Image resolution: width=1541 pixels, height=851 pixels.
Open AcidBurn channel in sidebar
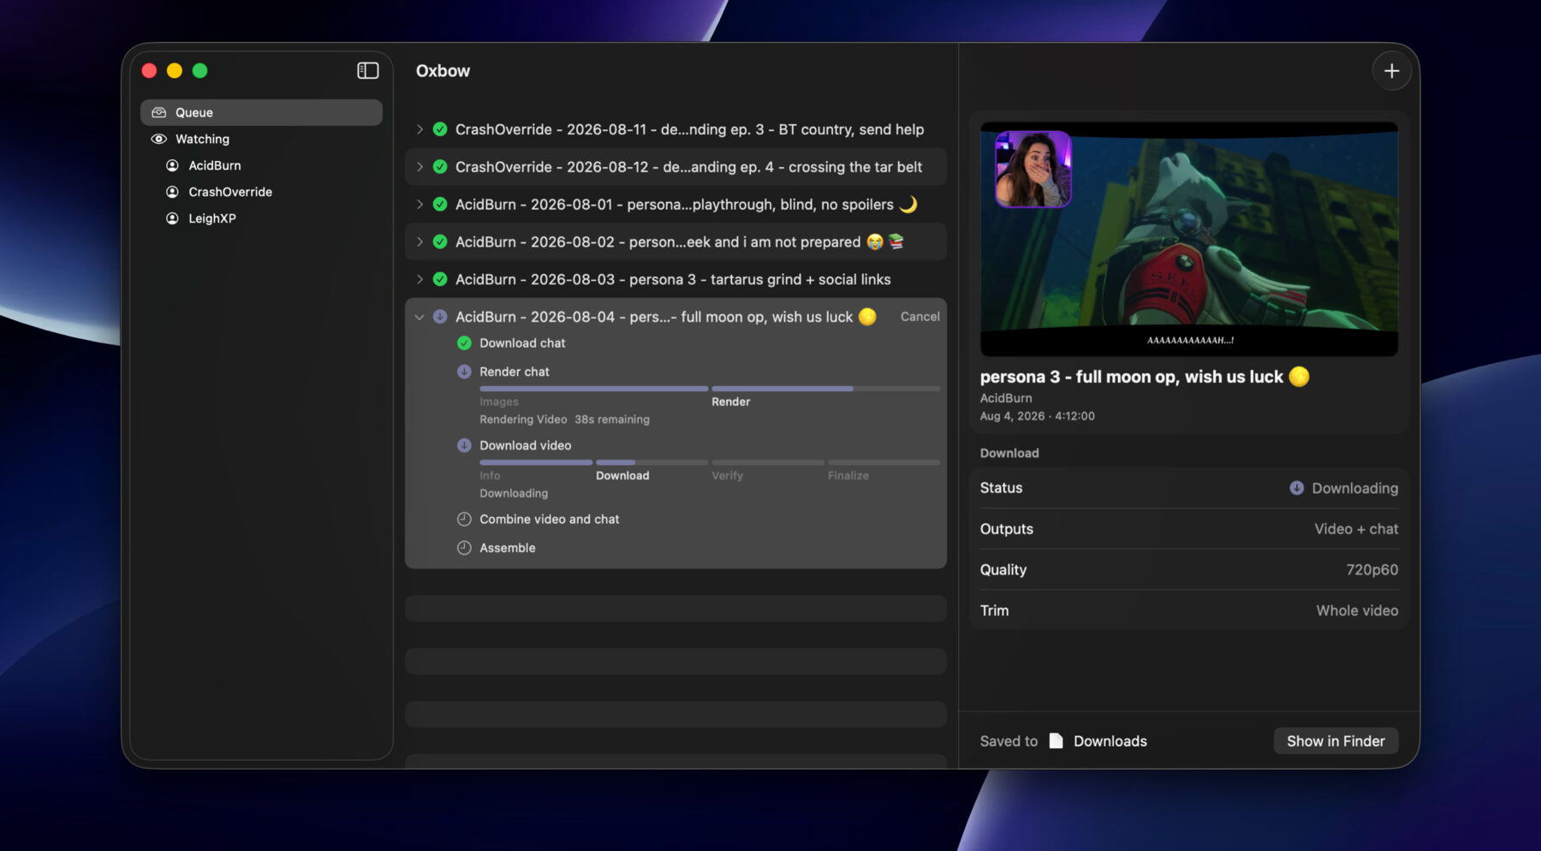[261, 165]
